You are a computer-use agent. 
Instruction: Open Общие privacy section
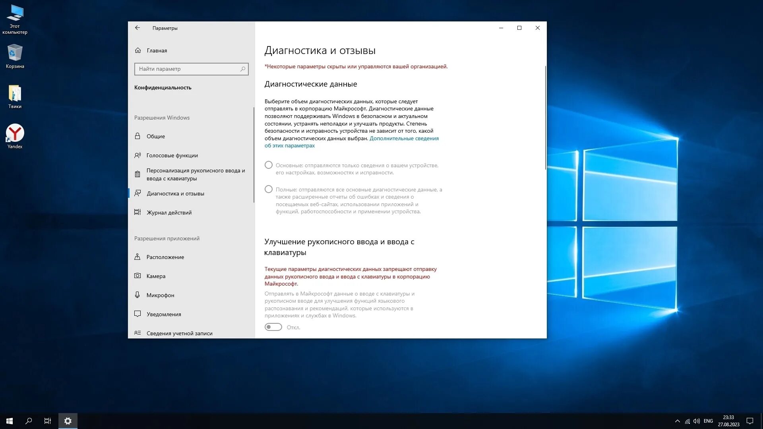[191, 136]
